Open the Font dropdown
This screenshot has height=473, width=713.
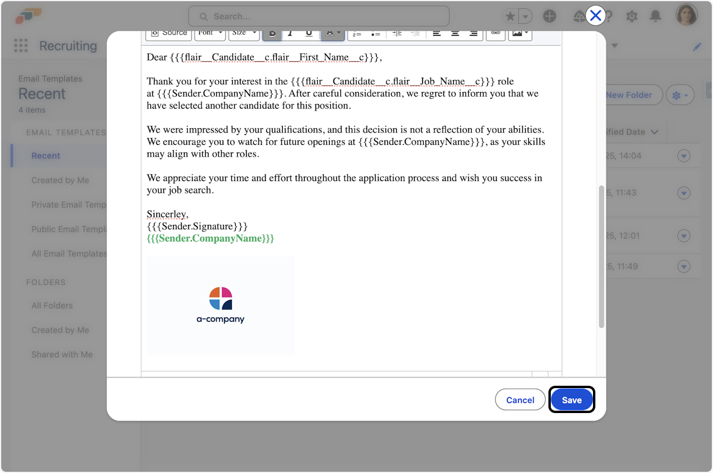[x=210, y=33]
